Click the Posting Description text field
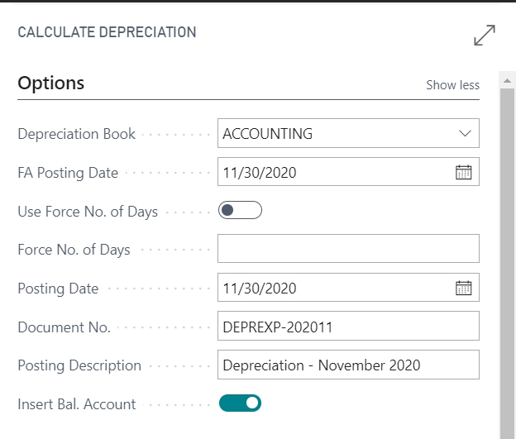The image size is (516, 439). 348,365
